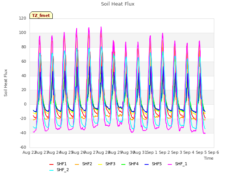
Task: Select SHF5 legend label text
Action: click(x=157, y=164)
